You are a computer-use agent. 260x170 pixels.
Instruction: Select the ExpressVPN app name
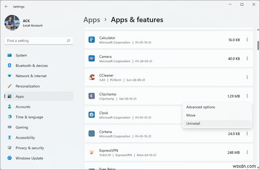click(108, 150)
